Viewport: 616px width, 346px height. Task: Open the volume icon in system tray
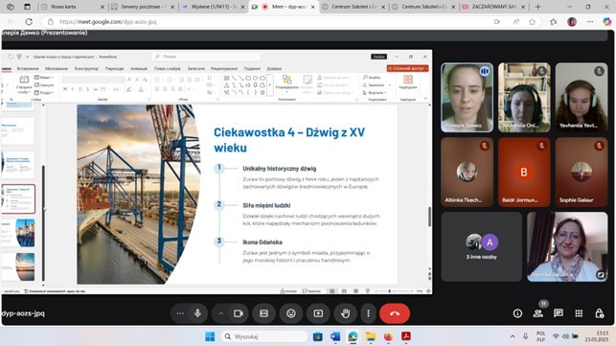[x=565, y=336]
